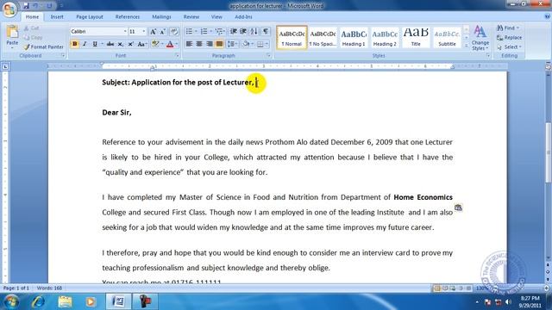Screen dimensions: 552x310
Task: Apply the red font color
Action: click(170, 44)
